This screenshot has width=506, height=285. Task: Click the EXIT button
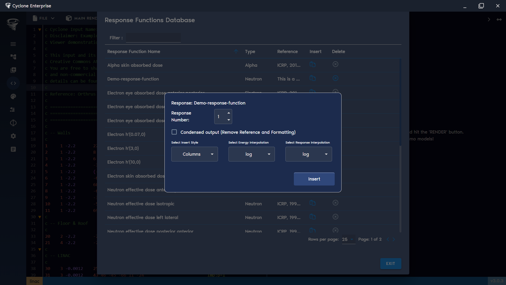391,263
